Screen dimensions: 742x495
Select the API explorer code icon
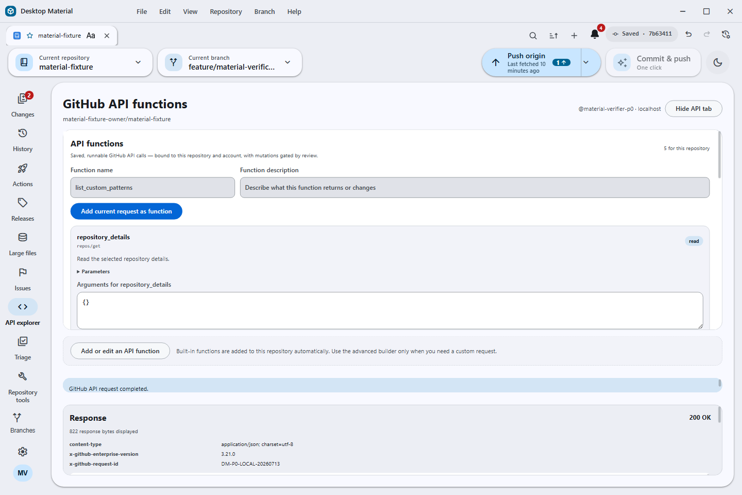point(23,307)
